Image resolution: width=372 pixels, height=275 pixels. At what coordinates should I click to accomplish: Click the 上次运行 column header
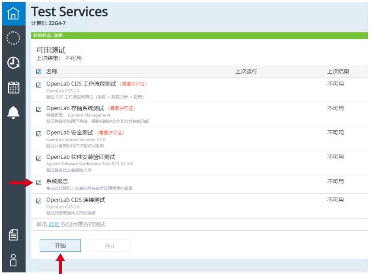click(246, 72)
